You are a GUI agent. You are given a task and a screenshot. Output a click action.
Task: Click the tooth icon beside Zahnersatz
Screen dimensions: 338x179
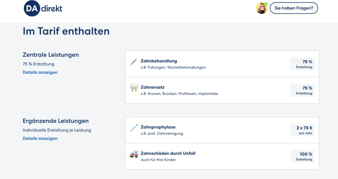(134, 88)
